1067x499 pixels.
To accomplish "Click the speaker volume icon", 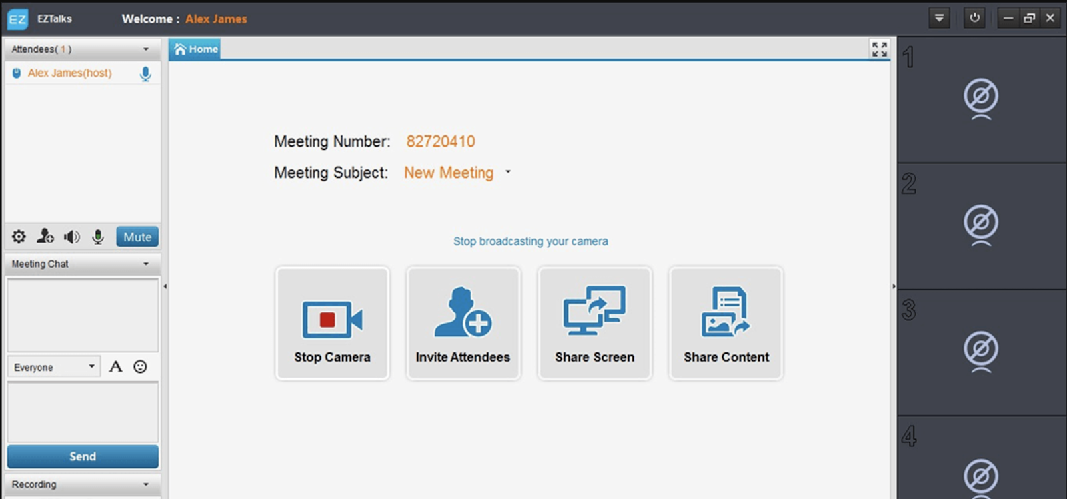I will point(72,237).
